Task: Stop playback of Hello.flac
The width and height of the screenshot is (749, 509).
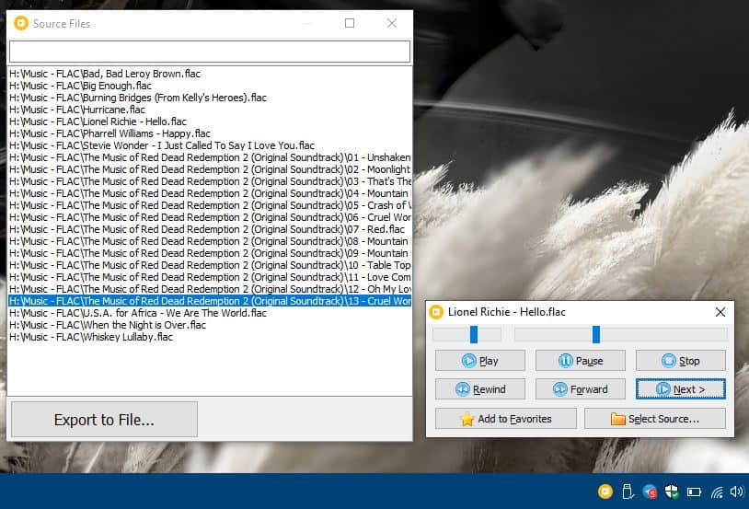Action: tap(680, 361)
